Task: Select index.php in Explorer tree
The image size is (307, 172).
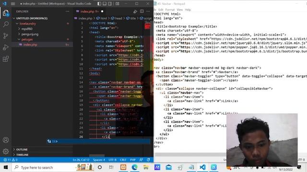Action: 42,44
